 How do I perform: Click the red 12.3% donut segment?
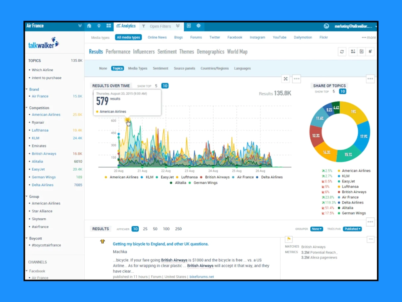point(316,135)
